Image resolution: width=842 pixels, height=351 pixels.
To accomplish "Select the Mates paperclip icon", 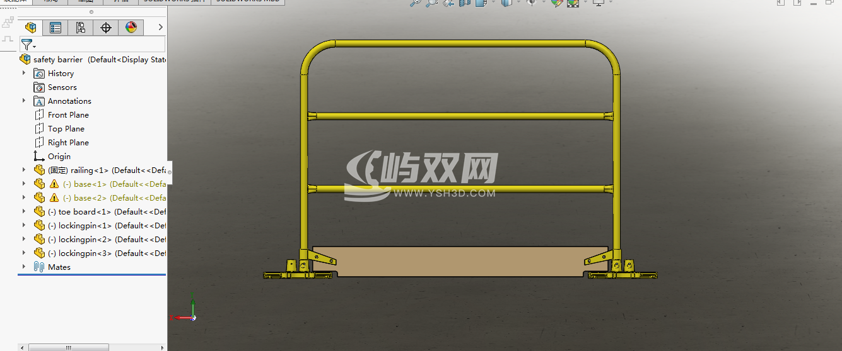I will 39,267.
